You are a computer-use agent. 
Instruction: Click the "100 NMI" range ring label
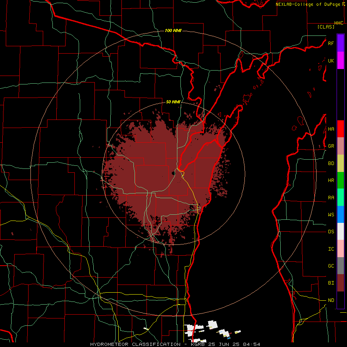coord(173,30)
